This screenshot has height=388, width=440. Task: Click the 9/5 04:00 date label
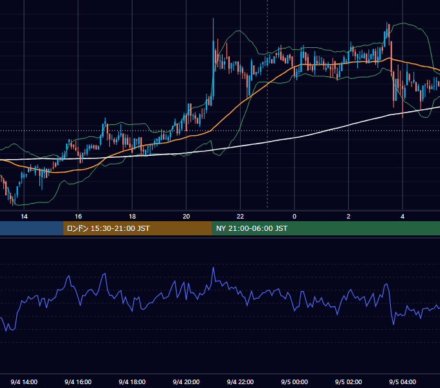(x=402, y=382)
